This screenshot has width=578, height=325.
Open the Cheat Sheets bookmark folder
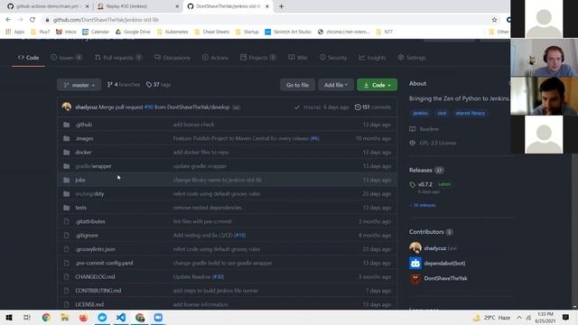pyautogui.click(x=211, y=32)
